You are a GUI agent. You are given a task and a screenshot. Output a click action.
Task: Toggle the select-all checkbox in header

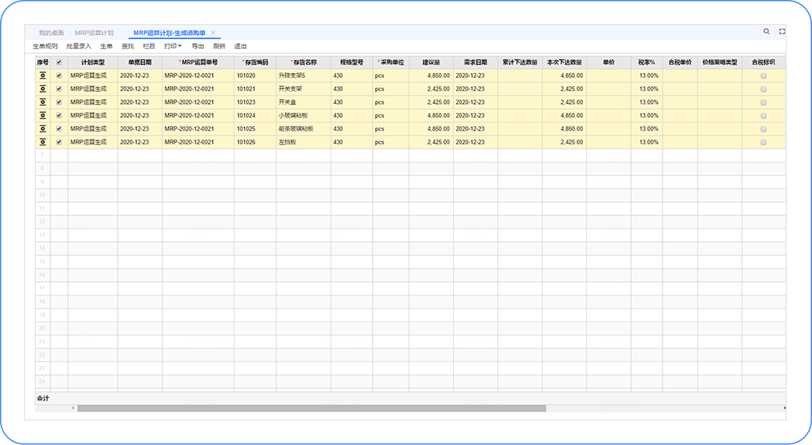(58, 62)
